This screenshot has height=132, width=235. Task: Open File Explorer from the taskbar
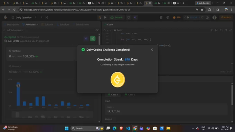(x=168, y=128)
